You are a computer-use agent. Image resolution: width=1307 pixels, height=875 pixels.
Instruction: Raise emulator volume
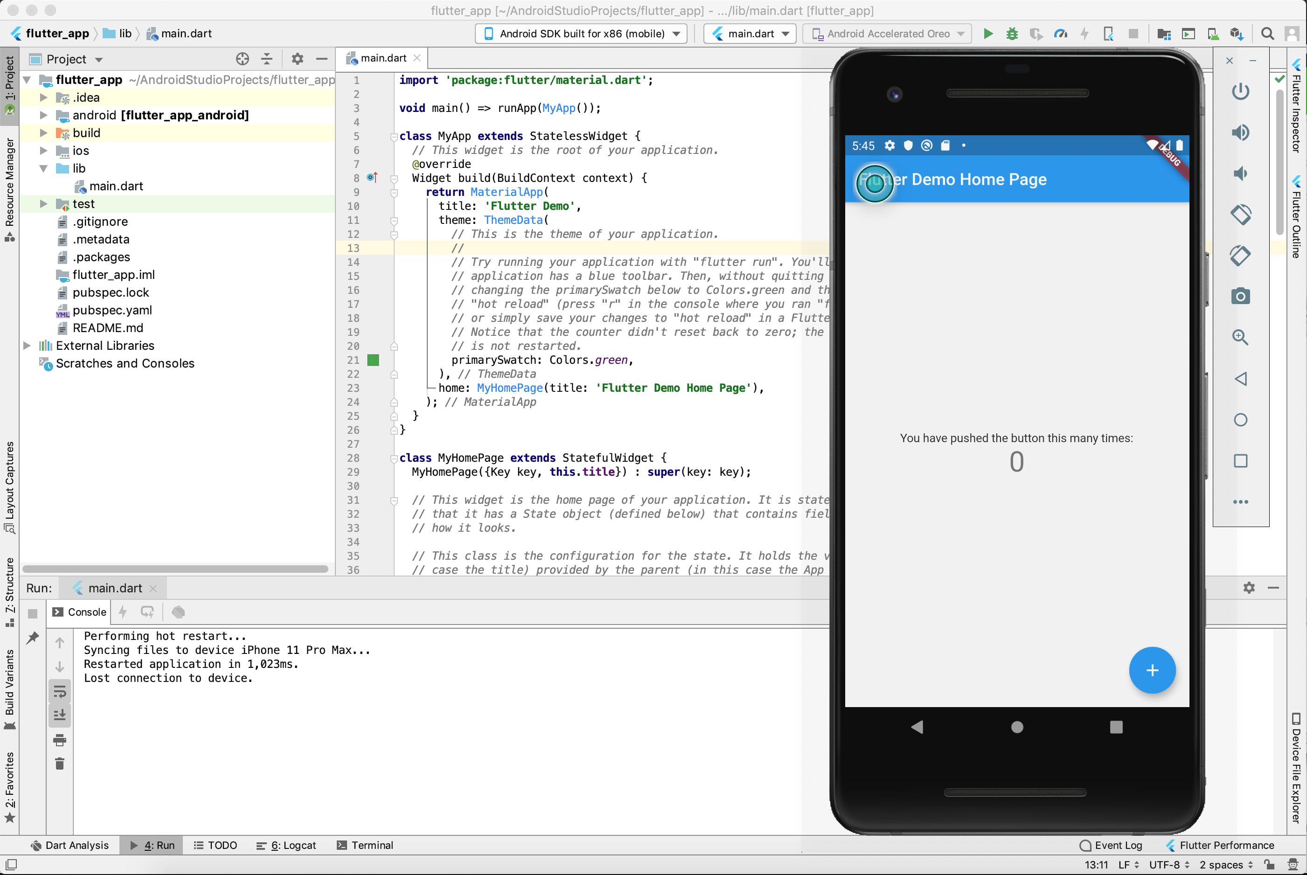(x=1240, y=132)
